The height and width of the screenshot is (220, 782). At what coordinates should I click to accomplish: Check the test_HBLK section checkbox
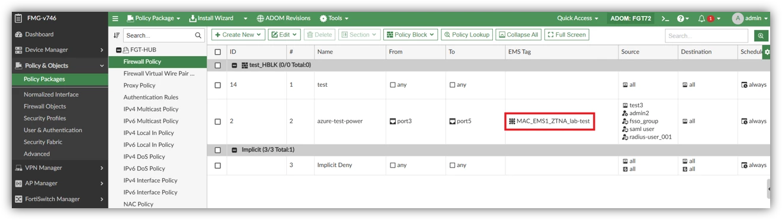click(x=217, y=65)
